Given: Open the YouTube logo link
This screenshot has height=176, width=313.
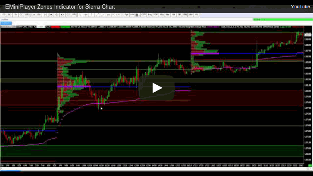Looking at the screenshot, I should [300, 7].
